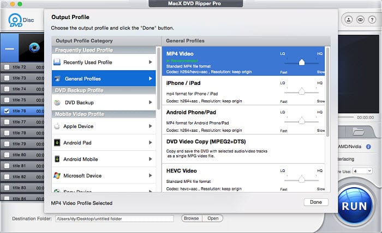Image resolution: width=382 pixels, height=233 pixels.
Task: Expand Recently Used Profile arrow
Action: (150, 62)
